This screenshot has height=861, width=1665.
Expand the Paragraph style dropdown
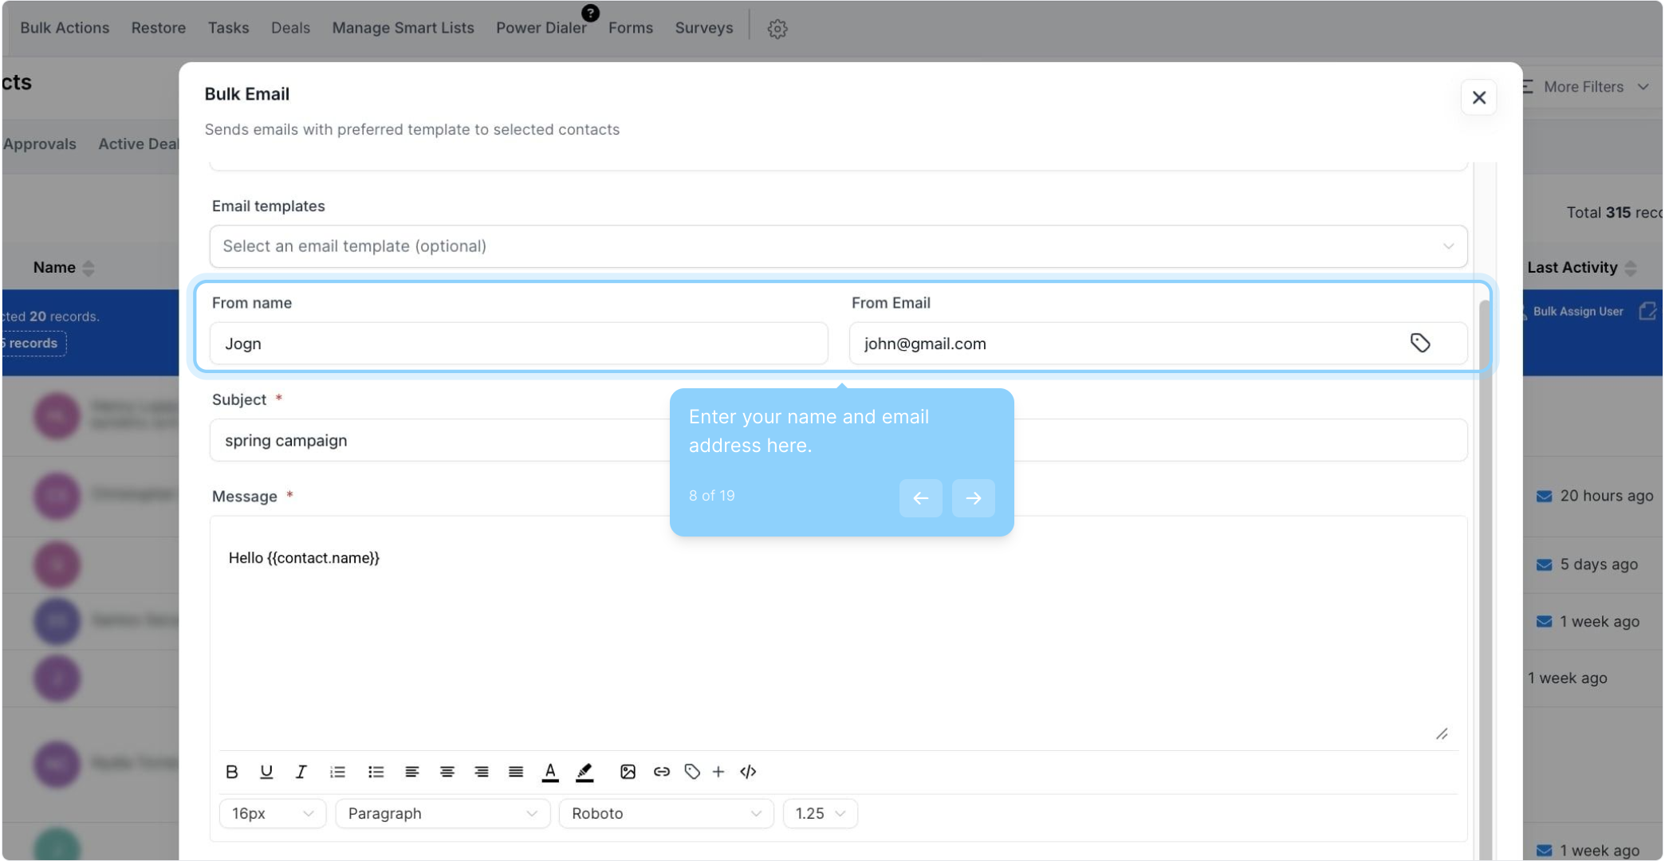click(x=443, y=813)
